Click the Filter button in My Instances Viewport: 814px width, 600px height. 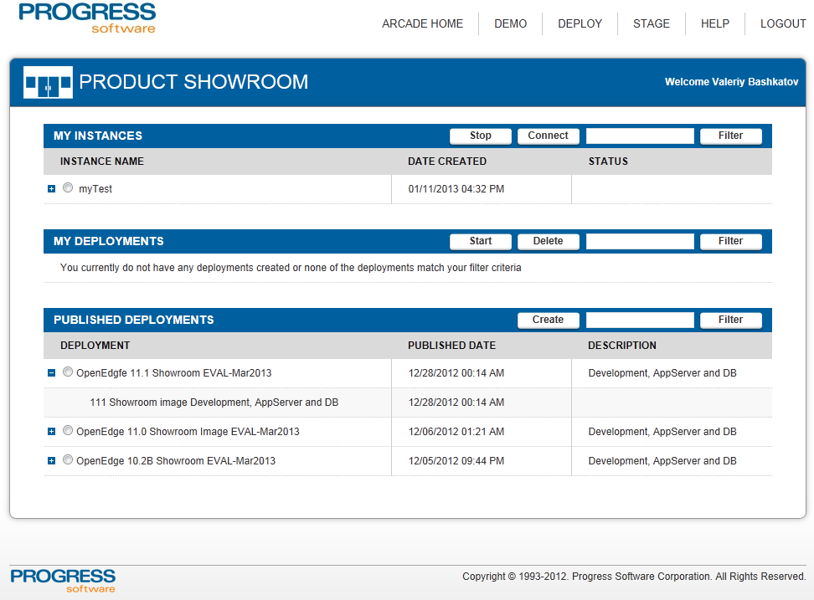[x=731, y=136]
